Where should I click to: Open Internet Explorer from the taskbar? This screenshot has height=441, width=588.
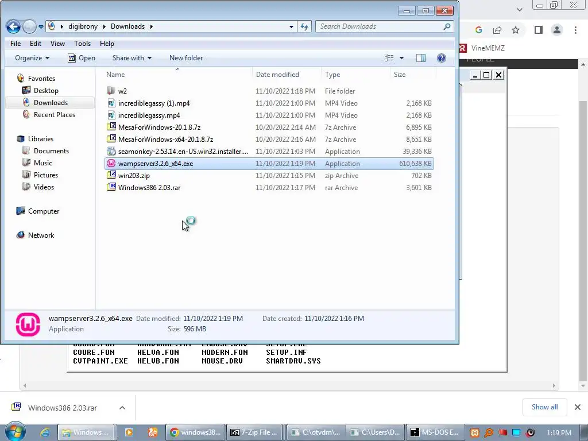pos(45,432)
